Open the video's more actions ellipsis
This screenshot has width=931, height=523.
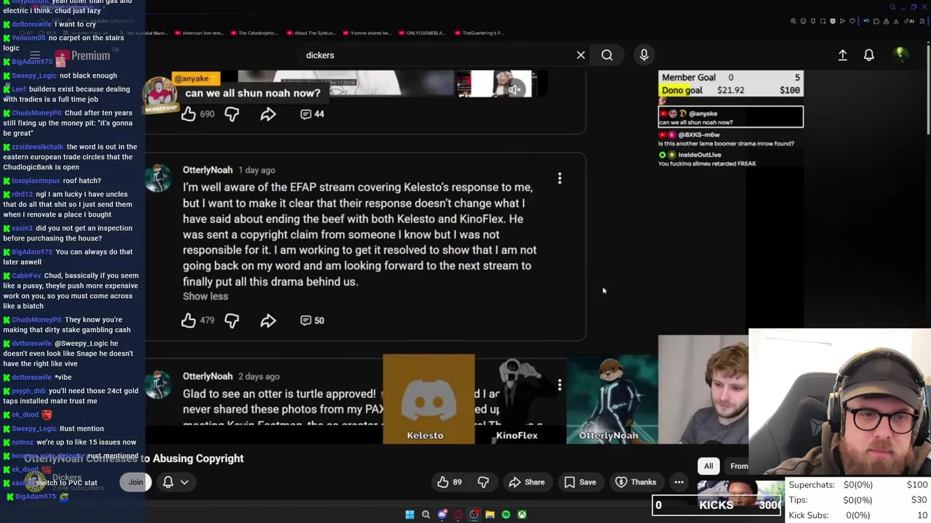click(679, 482)
